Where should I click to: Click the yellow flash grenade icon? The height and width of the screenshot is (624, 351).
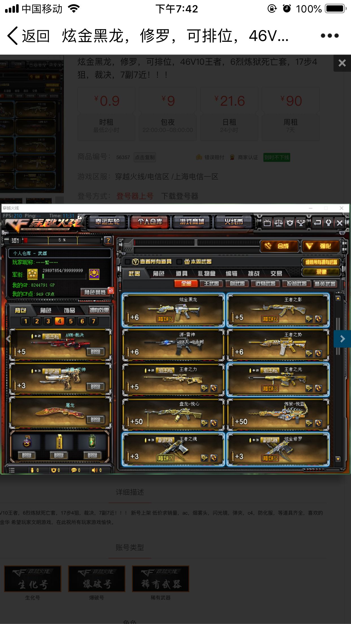click(59, 441)
